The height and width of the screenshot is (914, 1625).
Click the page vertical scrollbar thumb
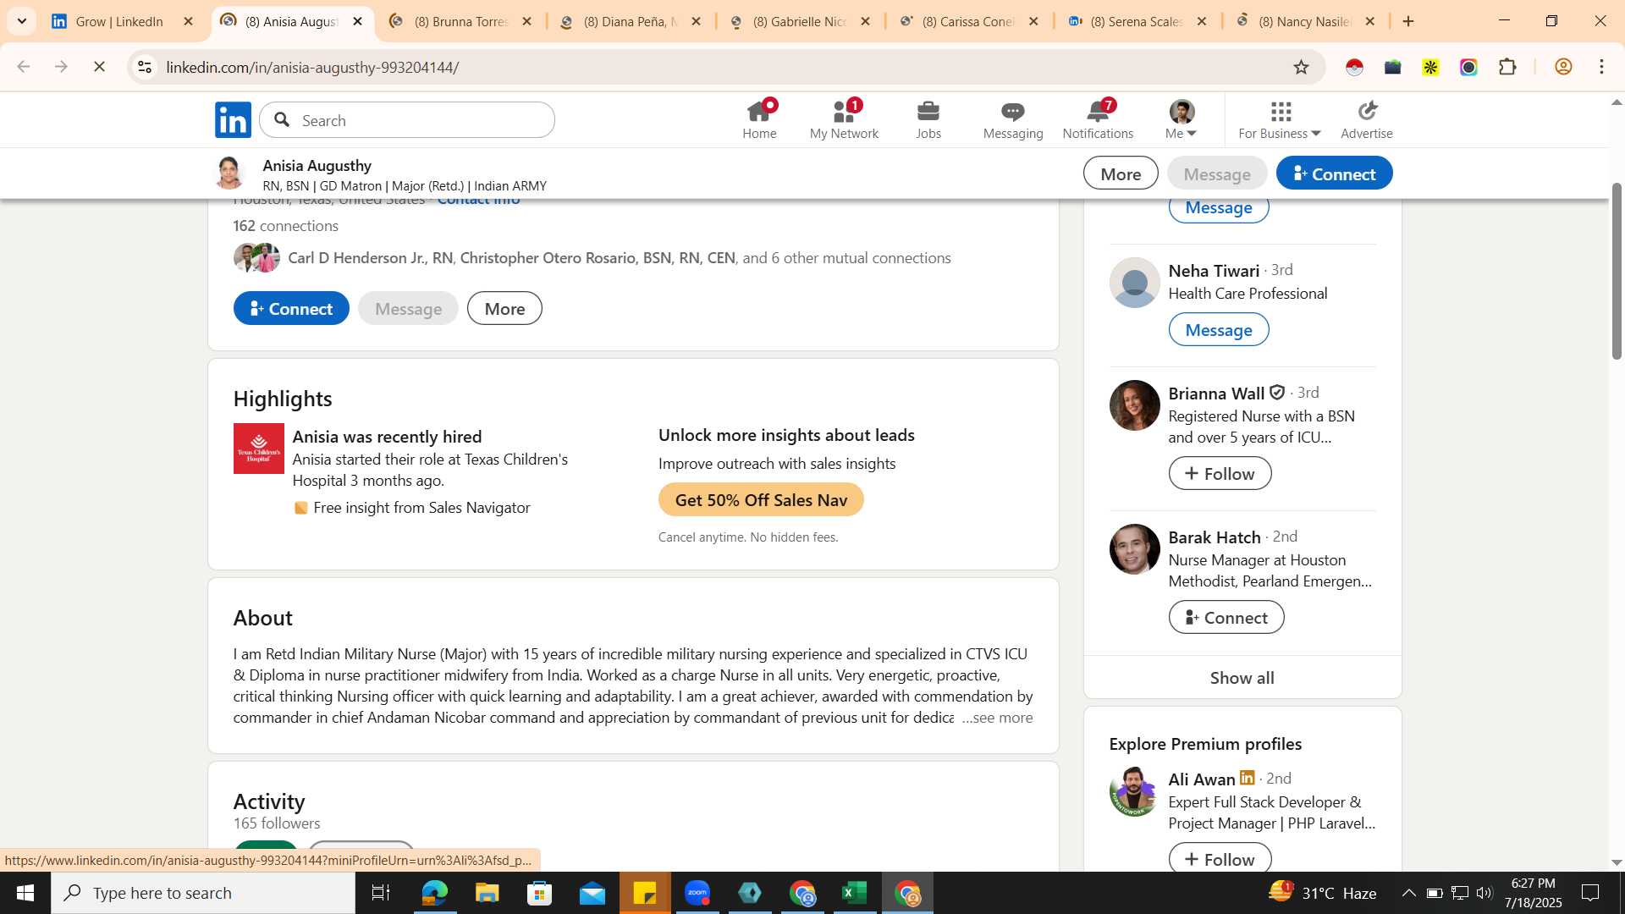click(1616, 271)
